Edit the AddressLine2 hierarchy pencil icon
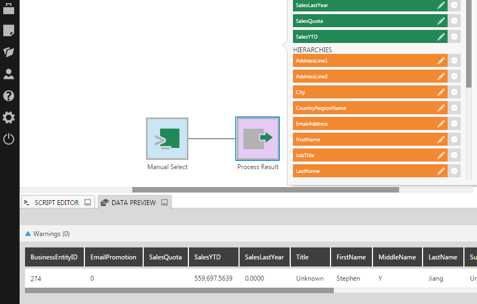 click(441, 76)
